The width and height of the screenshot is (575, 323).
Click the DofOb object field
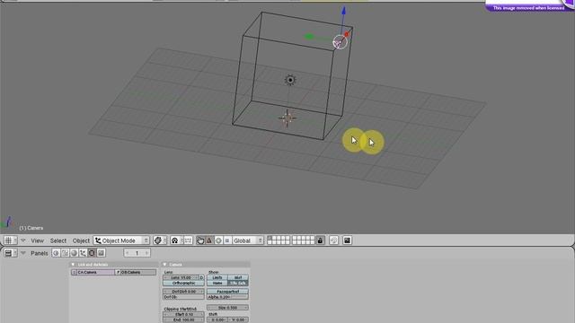(x=183, y=297)
